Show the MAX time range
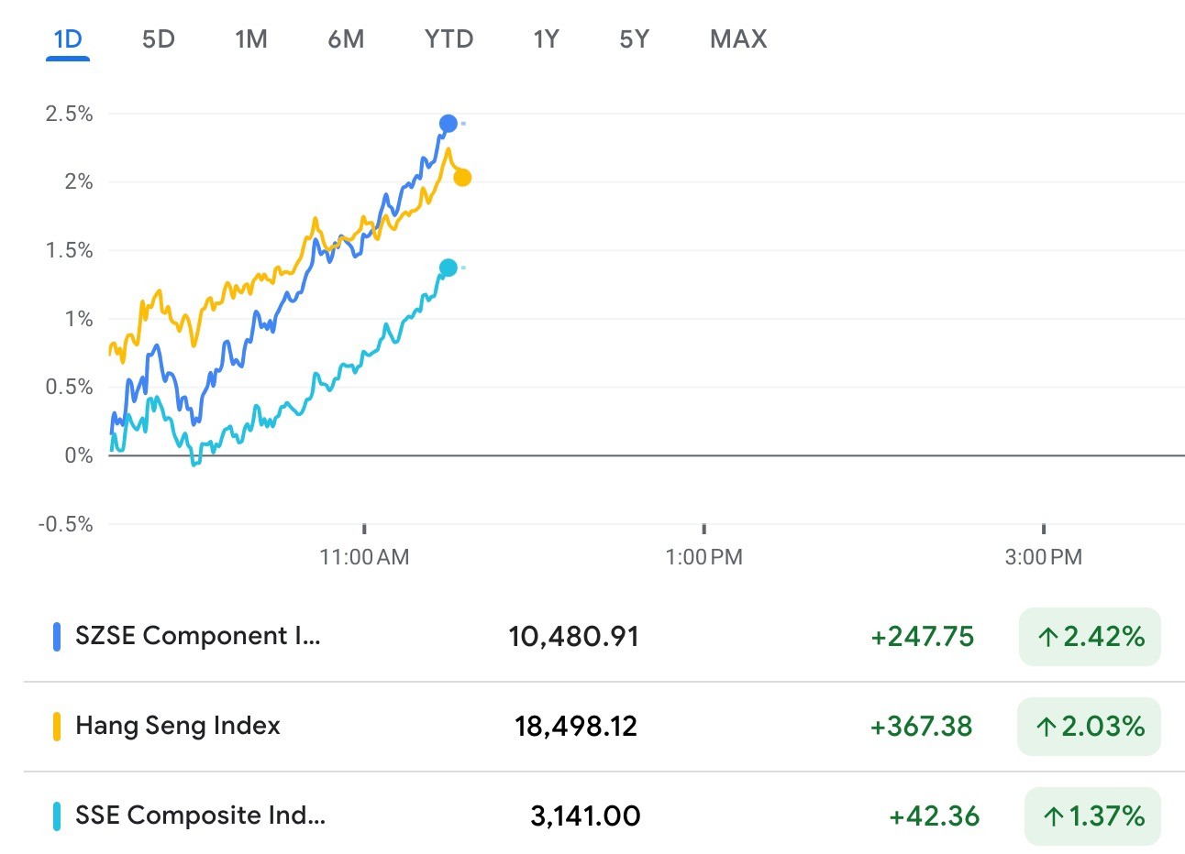Viewport: 1185px width, 854px height. (738, 39)
